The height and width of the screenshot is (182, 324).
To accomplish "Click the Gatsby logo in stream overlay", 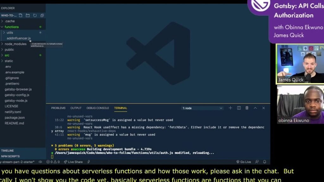I will click(260, 4).
